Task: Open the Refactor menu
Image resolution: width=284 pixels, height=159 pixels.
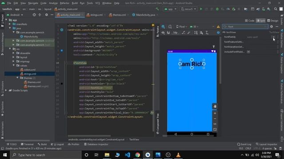Action: [x=64, y=3]
